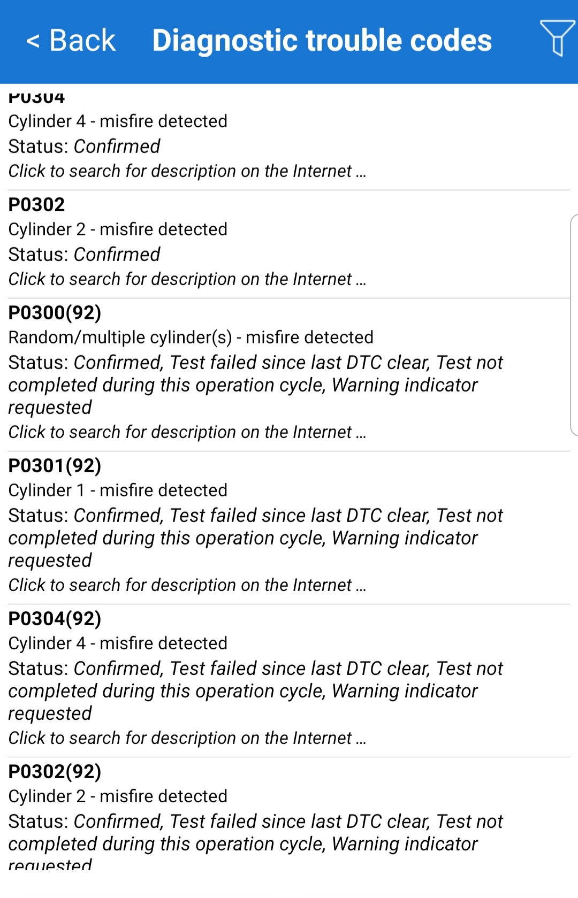Click internet search link under P0302
This screenshot has height=898, width=578.
(187, 279)
